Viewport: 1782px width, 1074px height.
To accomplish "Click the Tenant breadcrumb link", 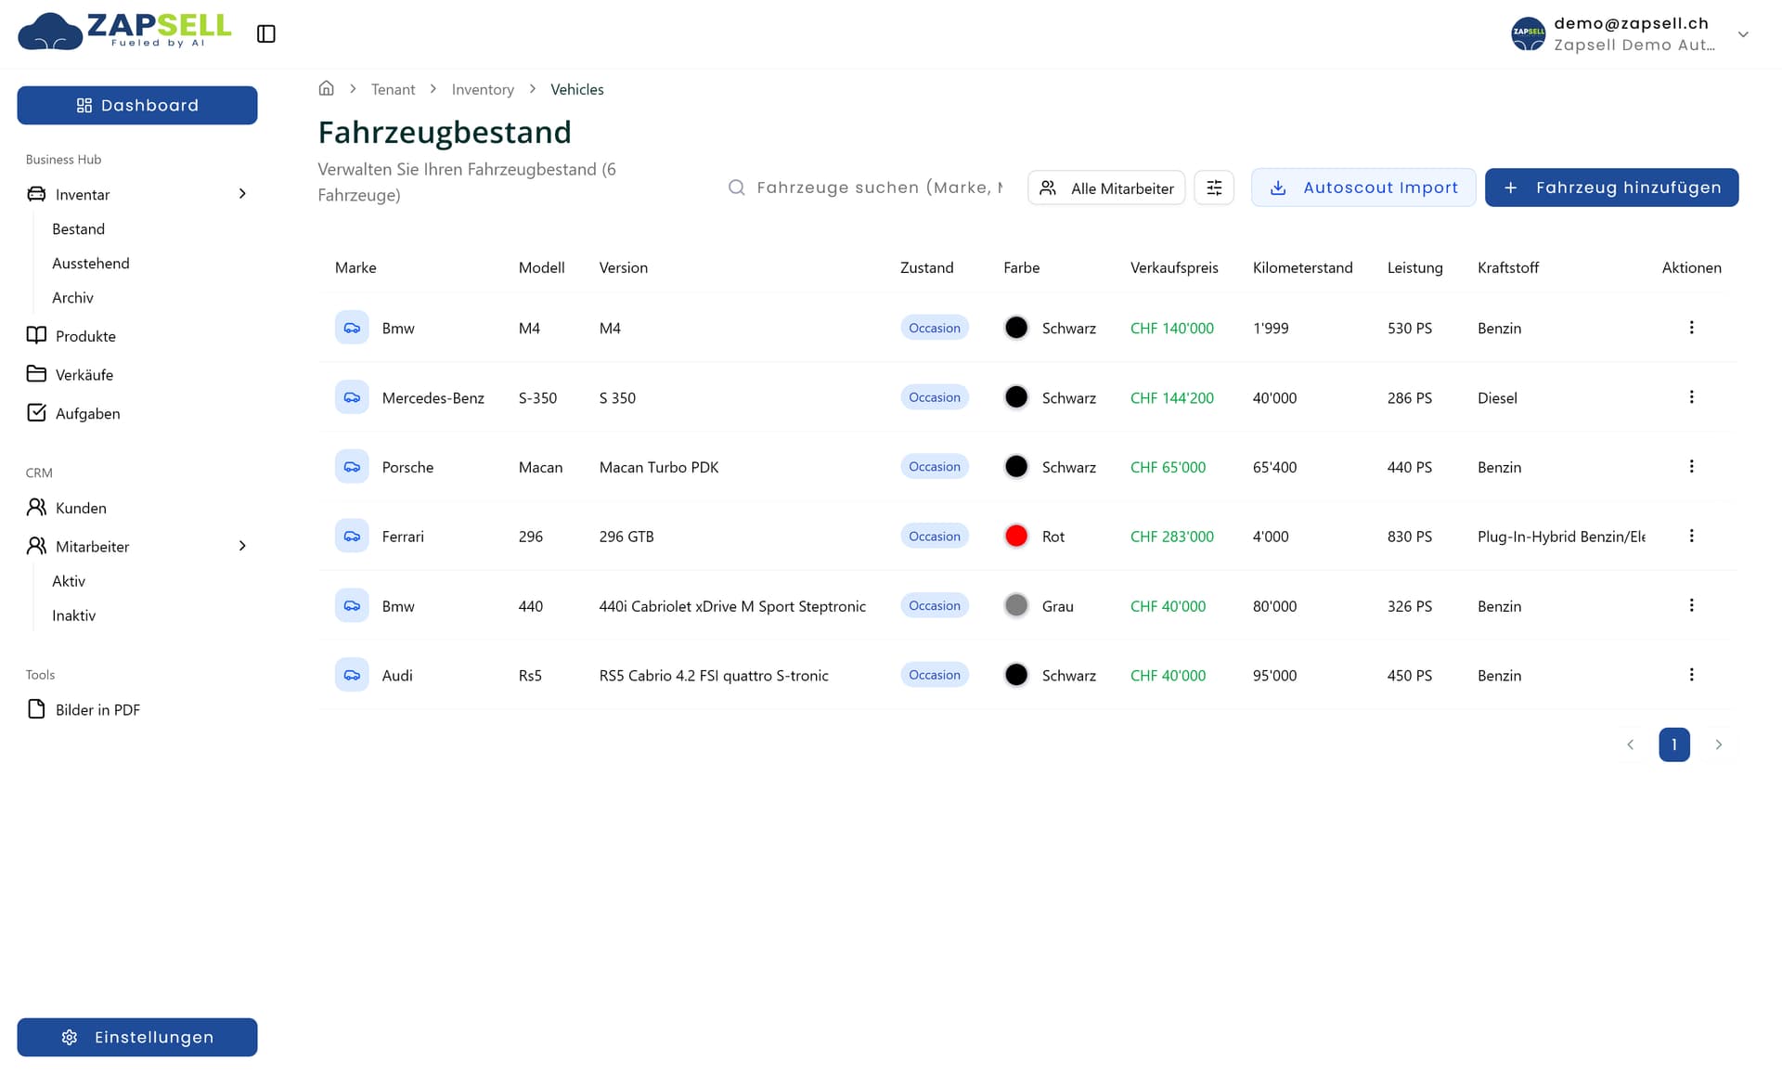I will coord(393,89).
